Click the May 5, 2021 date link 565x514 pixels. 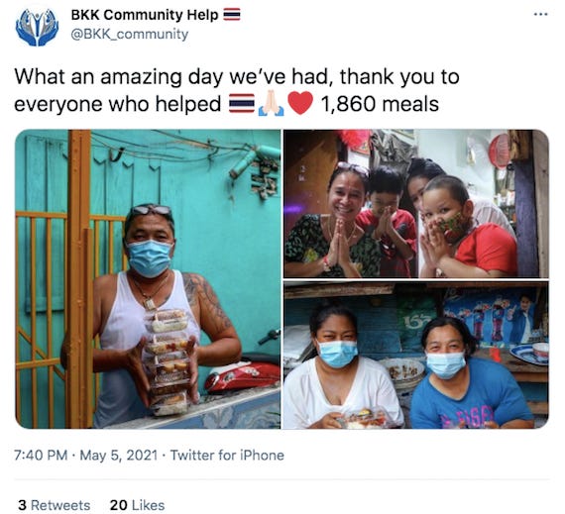pyautogui.click(x=119, y=456)
